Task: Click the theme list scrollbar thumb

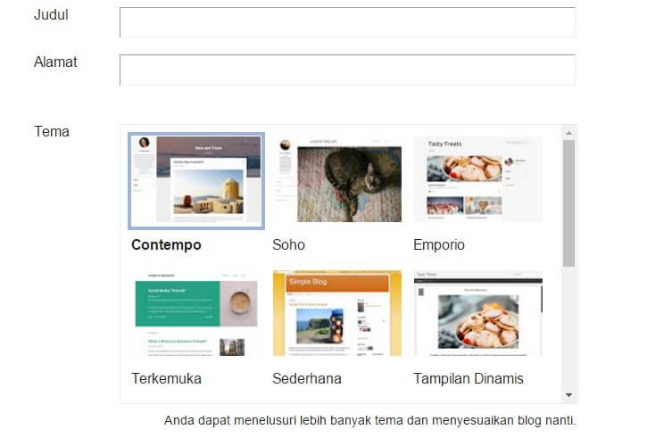Action: [x=568, y=203]
